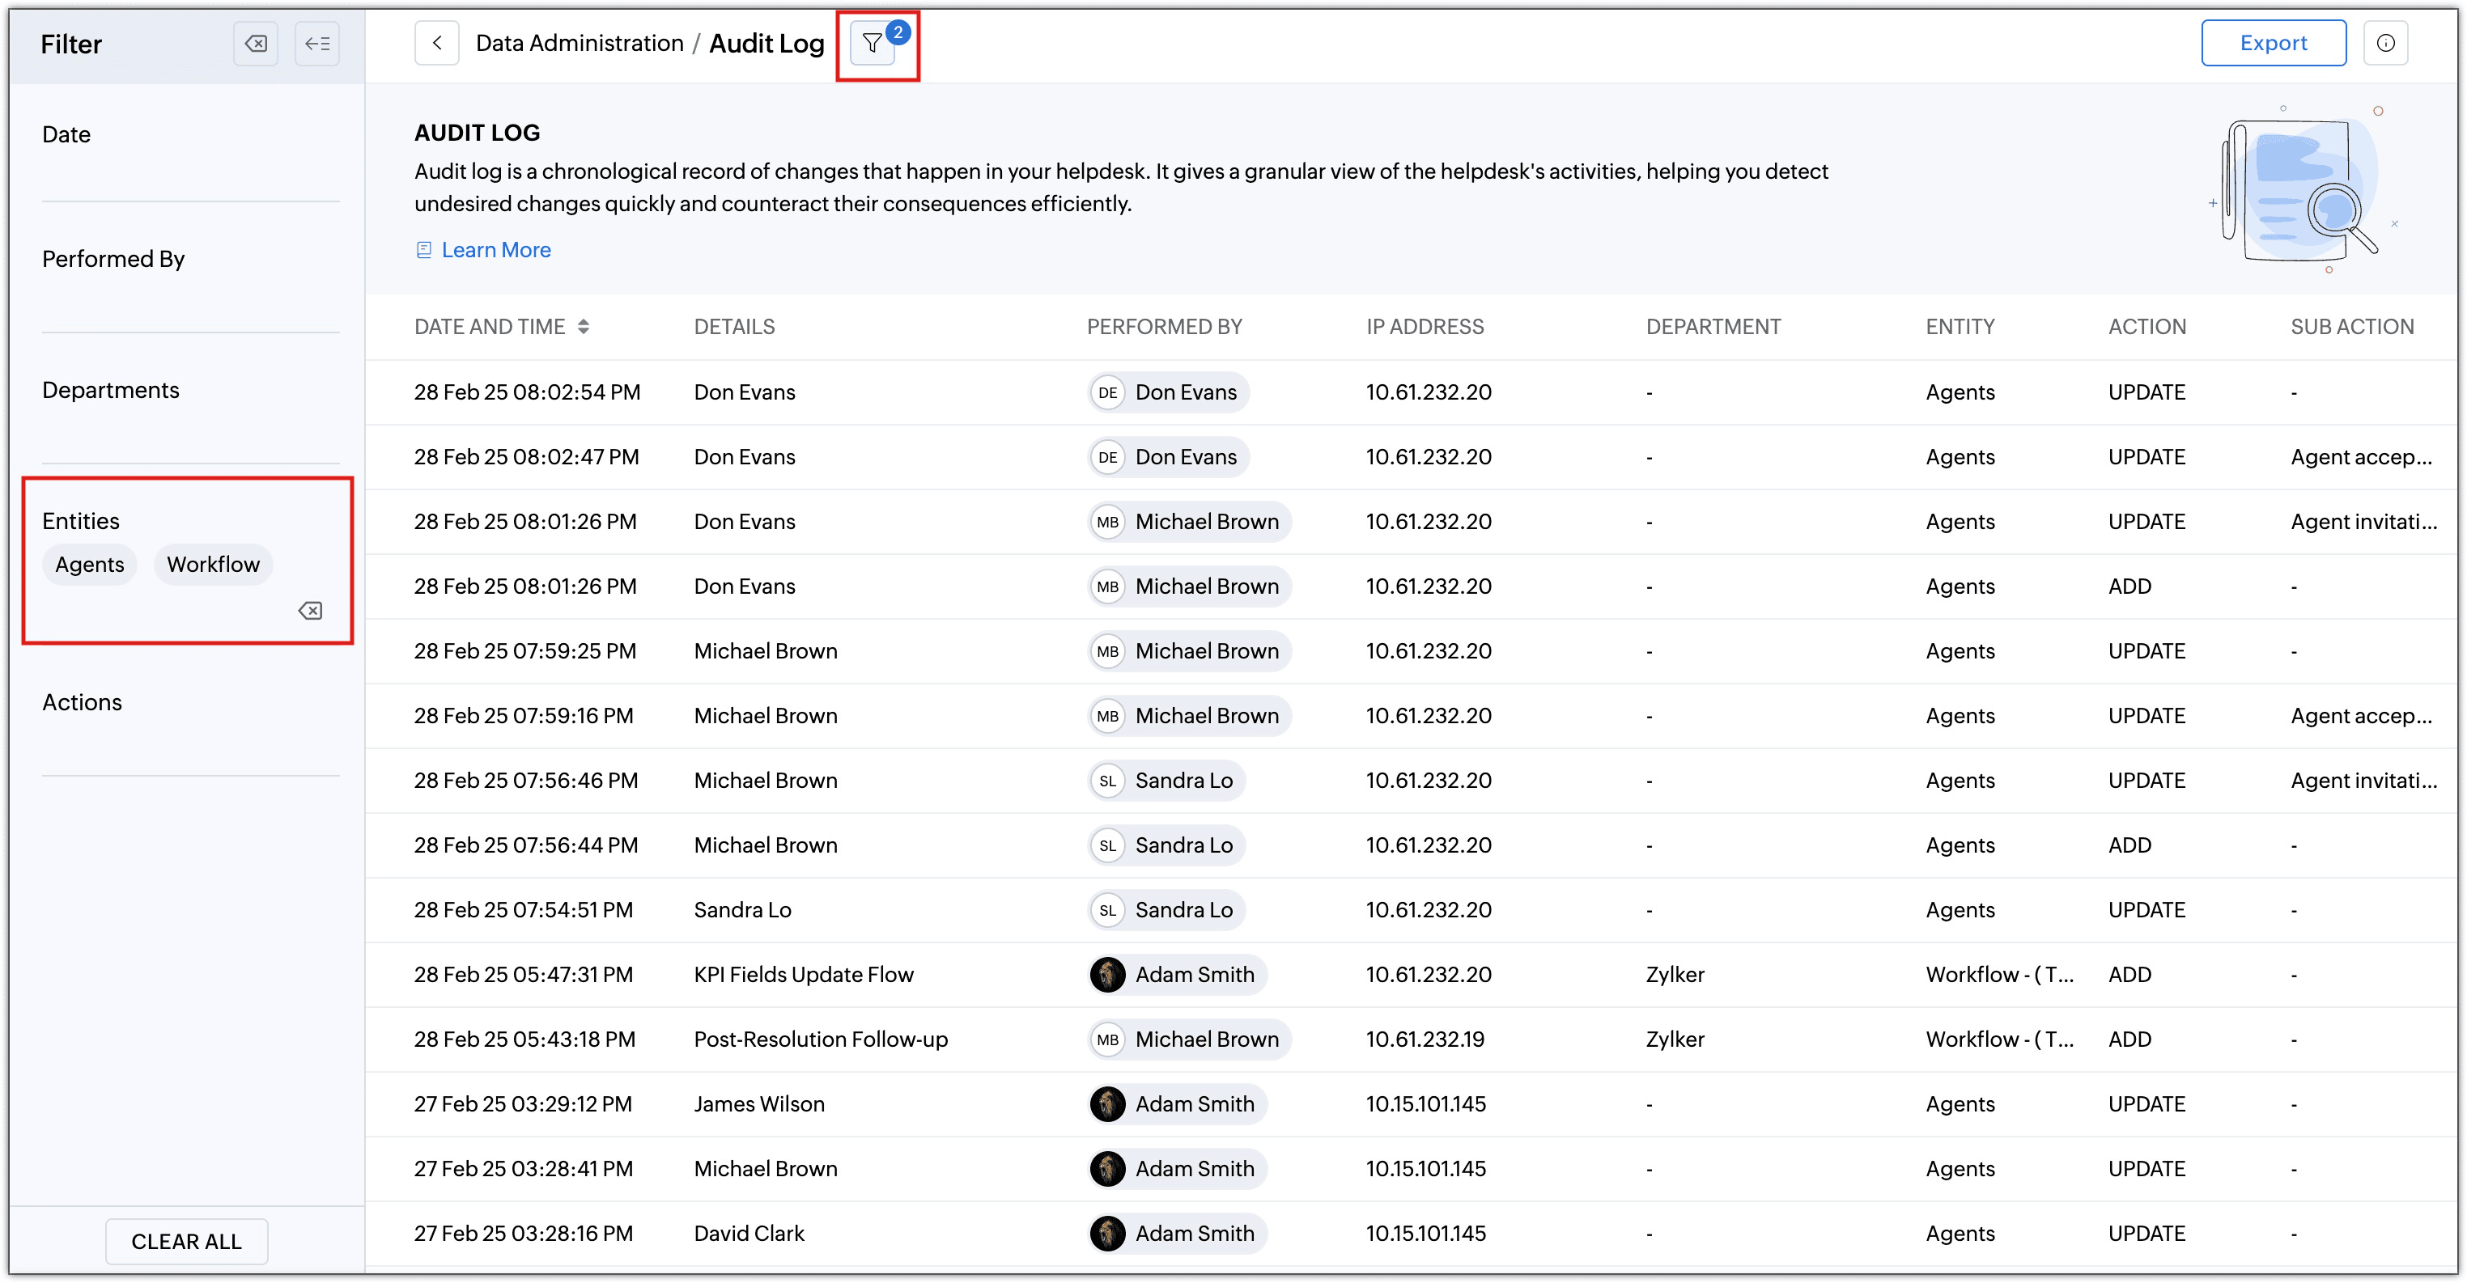This screenshot has width=2467, height=1283.
Task: Clear the Entities filter with eraser icon
Action: tap(310, 611)
